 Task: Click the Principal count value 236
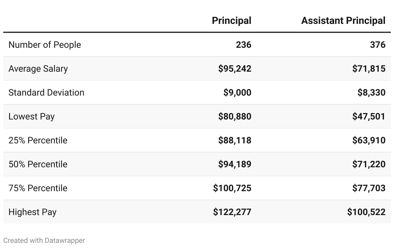pos(243,45)
